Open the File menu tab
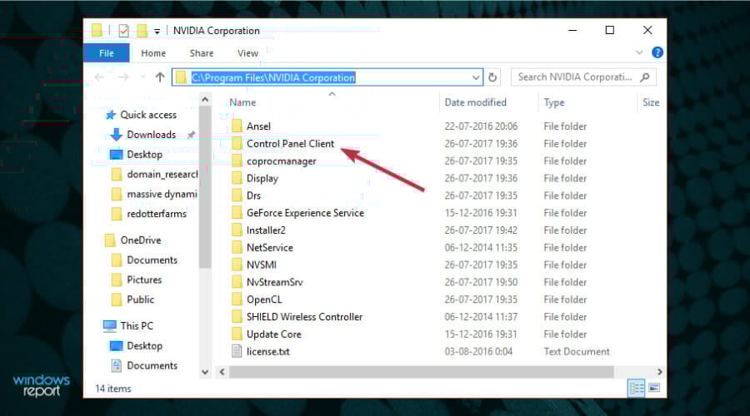The image size is (750, 416). coord(106,53)
